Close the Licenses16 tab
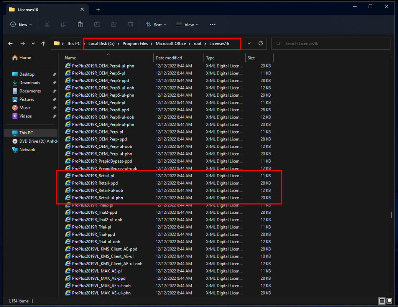Screen dimensions: 398x307 coord(82,10)
